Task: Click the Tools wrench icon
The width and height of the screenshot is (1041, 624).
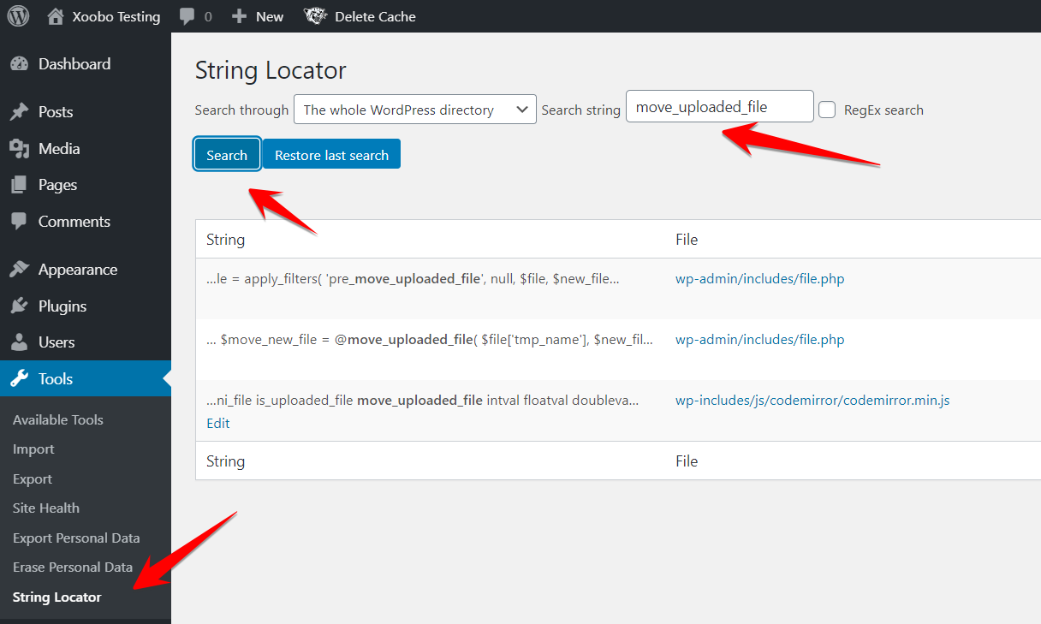Action: click(19, 379)
